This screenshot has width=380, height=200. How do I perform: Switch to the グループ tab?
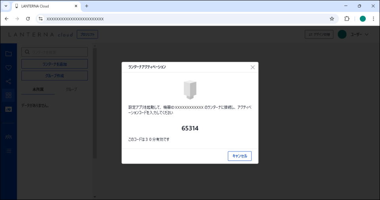71,90
